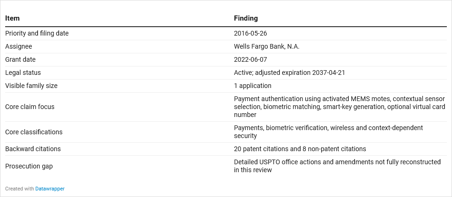Select the Item column header
The width and height of the screenshot is (452, 197).
[12, 18]
